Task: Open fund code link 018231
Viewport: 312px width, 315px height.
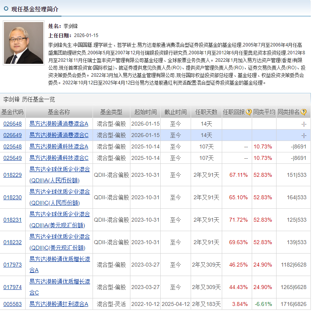Action: [x=13, y=220]
